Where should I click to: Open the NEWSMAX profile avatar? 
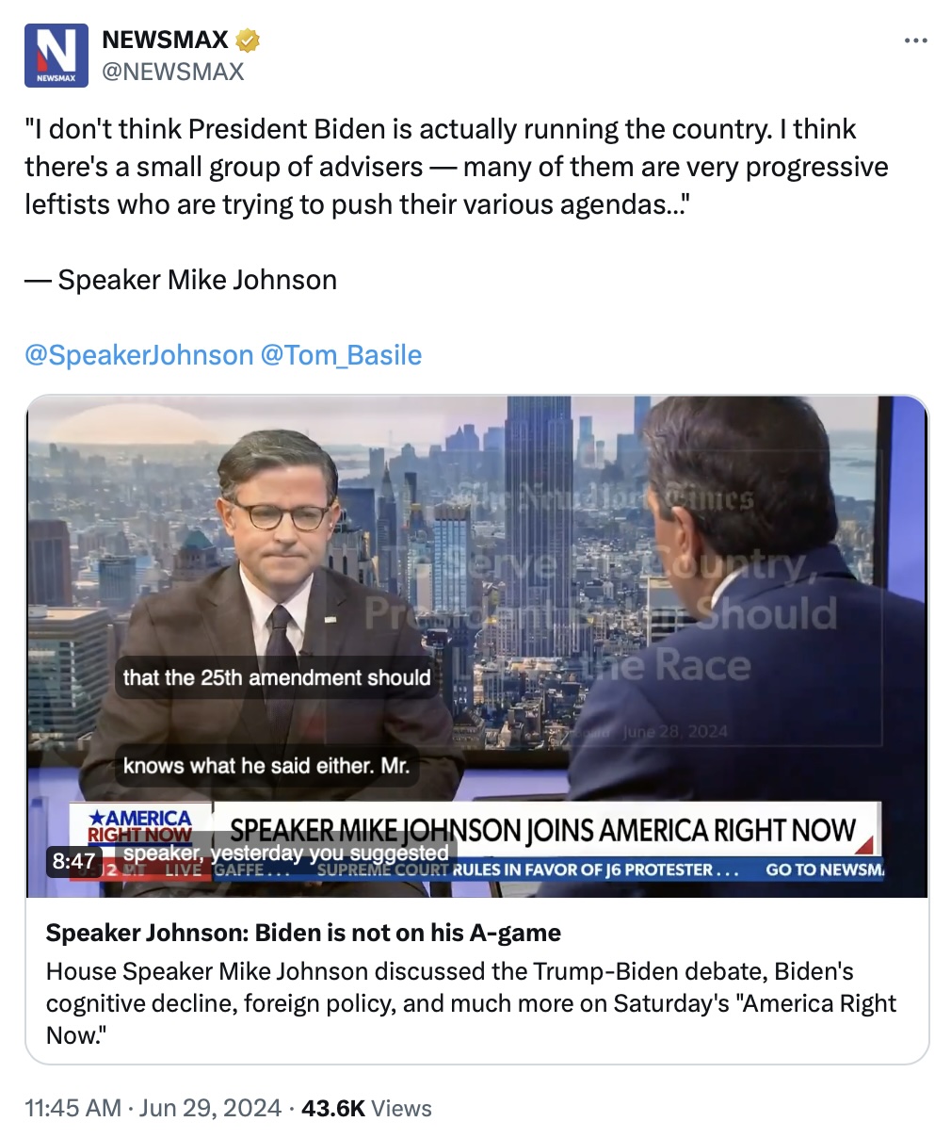(x=56, y=56)
